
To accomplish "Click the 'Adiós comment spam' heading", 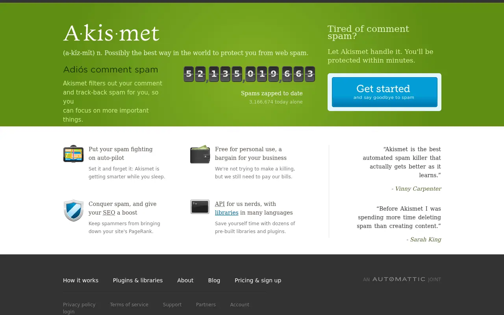I will tap(111, 70).
